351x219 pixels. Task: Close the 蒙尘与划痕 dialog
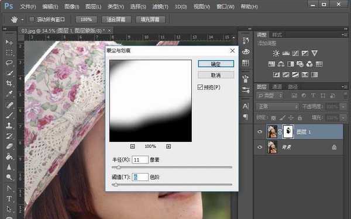click(x=232, y=51)
